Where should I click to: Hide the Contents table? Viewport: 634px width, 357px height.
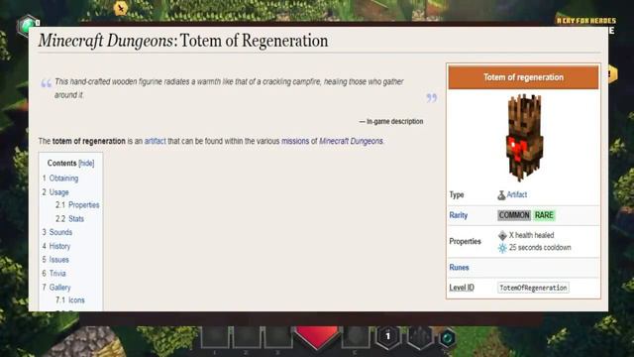tap(86, 163)
